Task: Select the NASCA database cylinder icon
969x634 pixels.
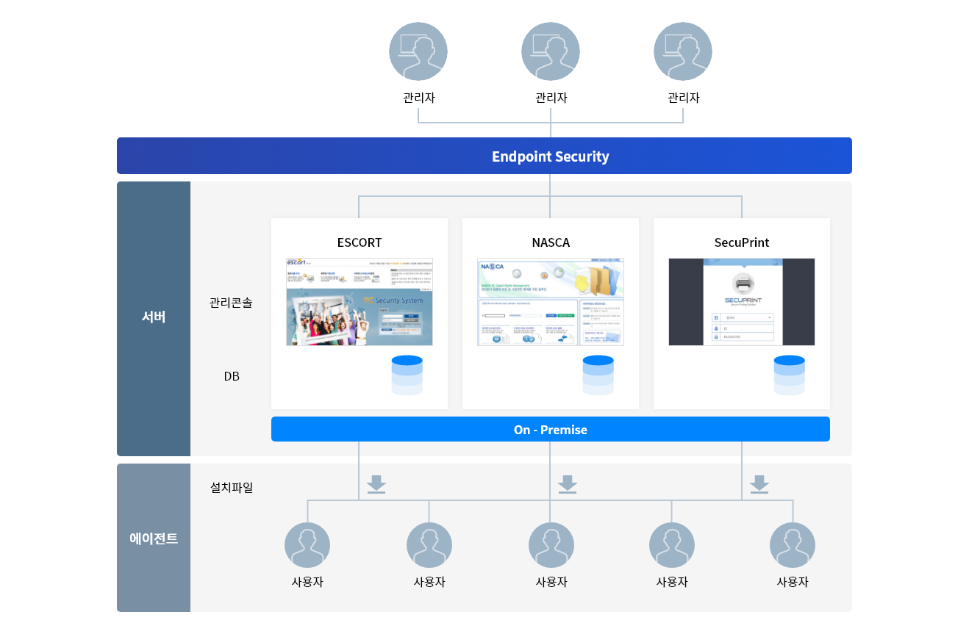Action: tap(598, 375)
